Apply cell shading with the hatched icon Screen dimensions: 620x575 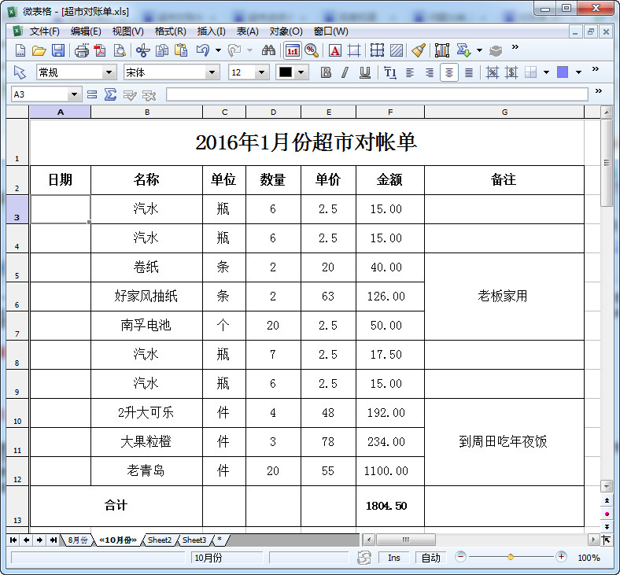397,50
